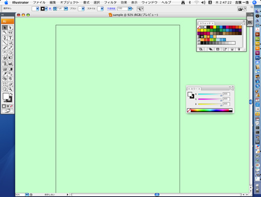Select the Direct Selection tool (white arrow)
The height and width of the screenshot is (197, 261).
(10, 28)
